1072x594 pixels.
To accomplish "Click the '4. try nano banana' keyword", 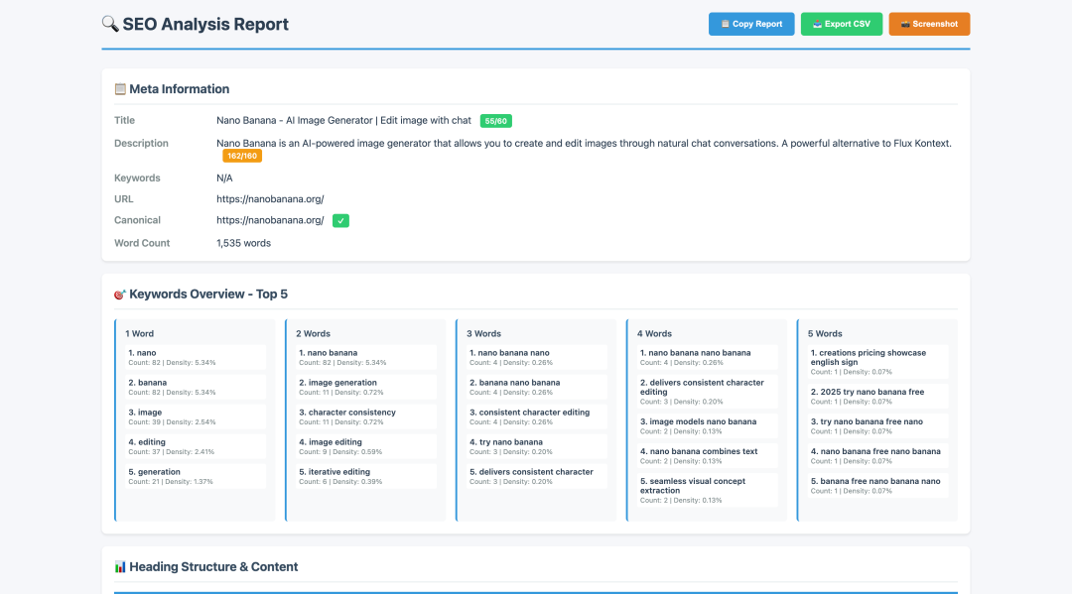I will pyautogui.click(x=537, y=446).
